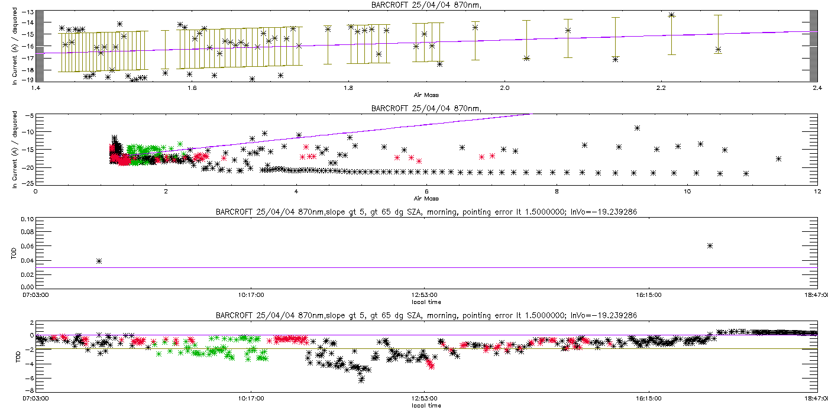This screenshot has width=828, height=414.
Task: Click the green data cluster in the second plot
Action: 142,149
